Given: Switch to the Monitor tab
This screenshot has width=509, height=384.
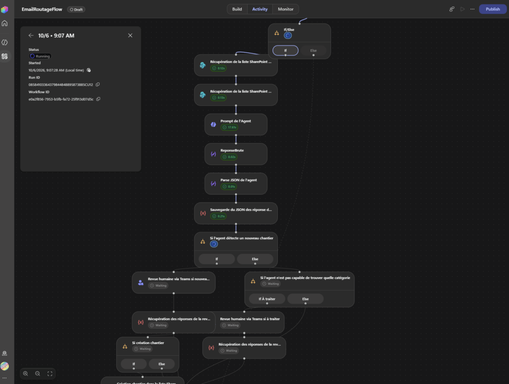Looking at the screenshot, I should pyautogui.click(x=286, y=9).
